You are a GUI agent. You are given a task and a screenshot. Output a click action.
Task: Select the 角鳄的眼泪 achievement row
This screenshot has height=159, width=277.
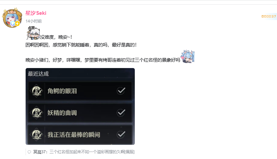click(x=80, y=91)
